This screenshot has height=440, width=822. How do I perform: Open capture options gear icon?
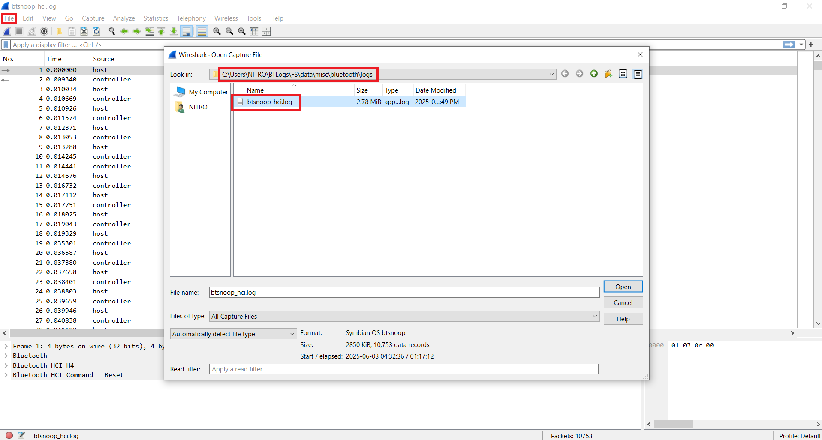click(44, 31)
